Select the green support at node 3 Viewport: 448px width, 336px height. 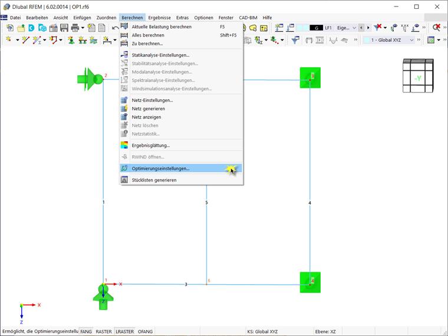(310, 78)
